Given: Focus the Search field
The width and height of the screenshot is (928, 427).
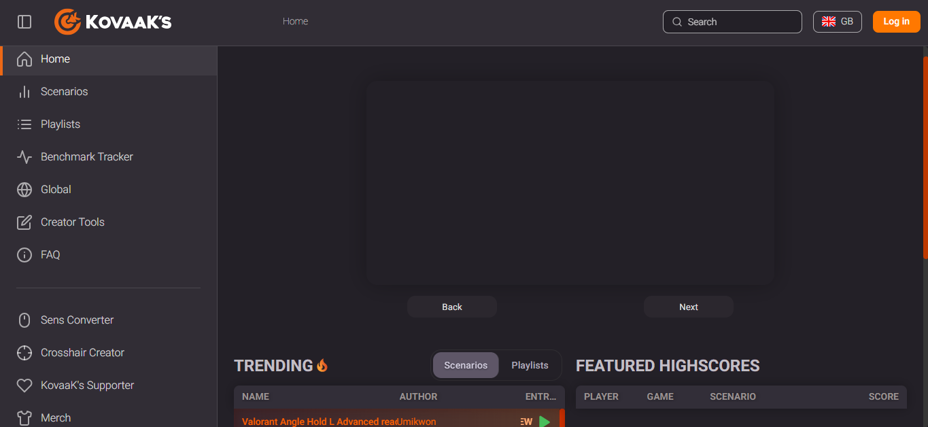Looking at the screenshot, I should pyautogui.click(x=732, y=22).
